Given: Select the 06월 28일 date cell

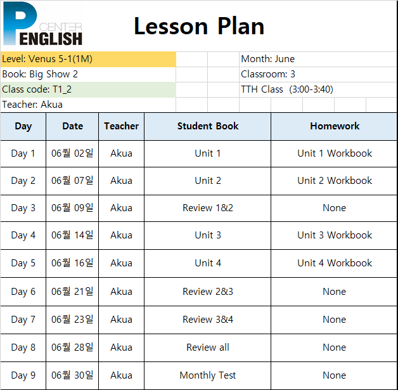Looking at the screenshot, I should [x=72, y=348].
